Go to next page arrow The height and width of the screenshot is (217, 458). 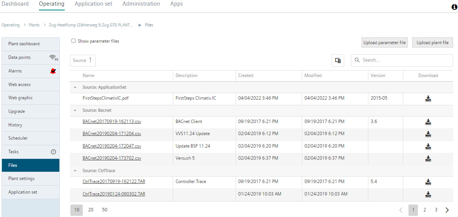click(447, 210)
